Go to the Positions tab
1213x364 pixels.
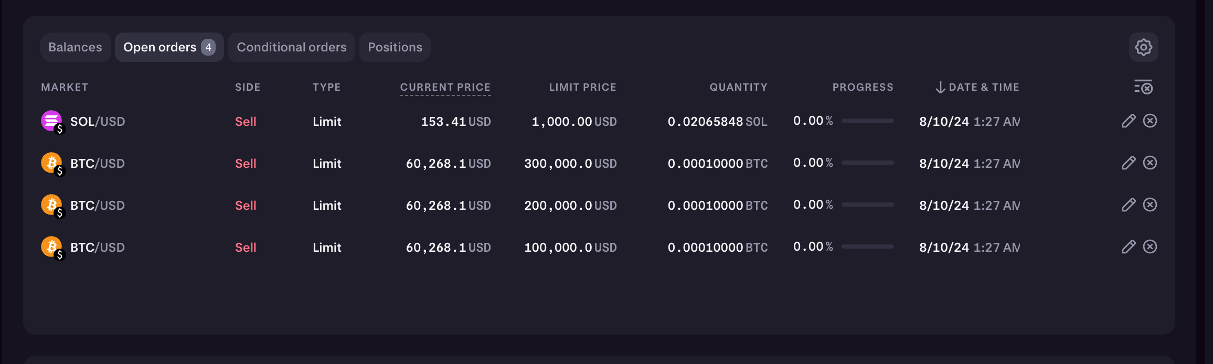[x=395, y=47]
